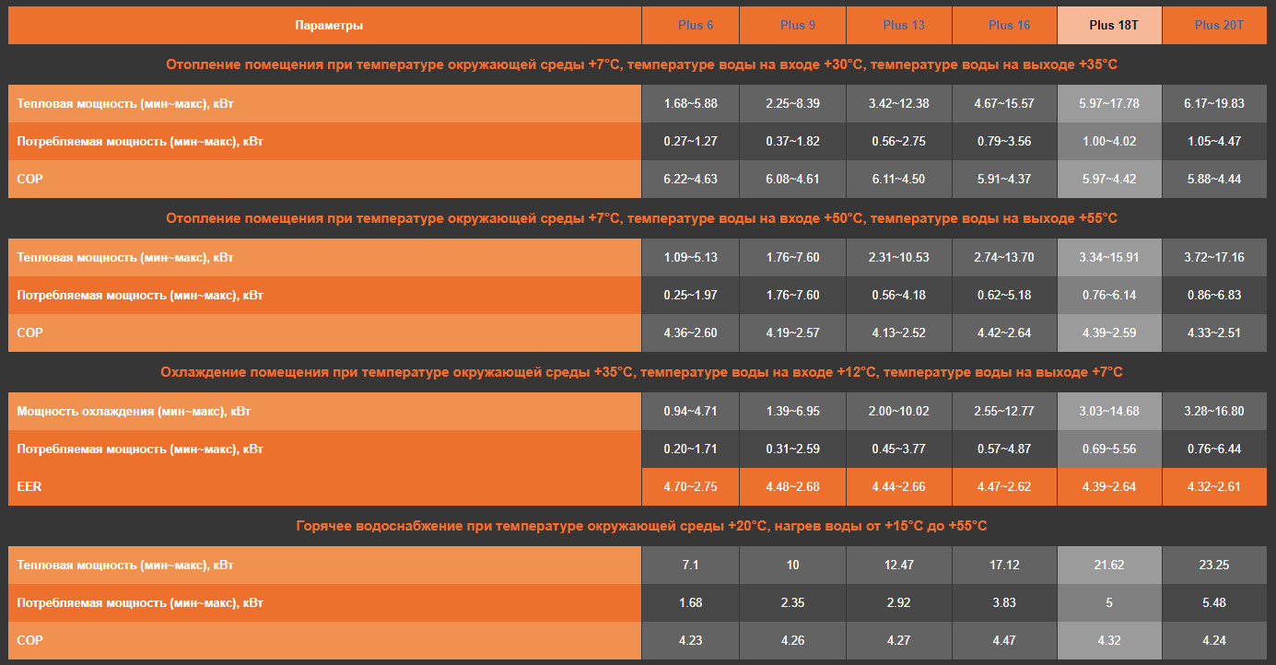Open the Plus 13 model link
Screen dimensions: 1276x665
tap(903, 25)
